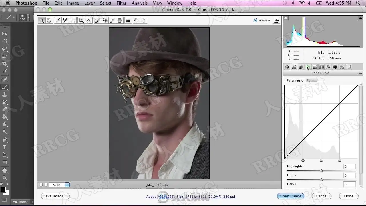Activate the Straighten tool
The image size is (366, 206).
point(89,21)
